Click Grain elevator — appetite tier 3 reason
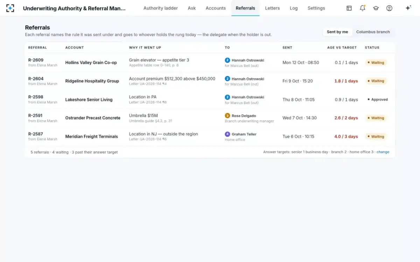The height and width of the screenshot is (262, 420). click(x=159, y=60)
